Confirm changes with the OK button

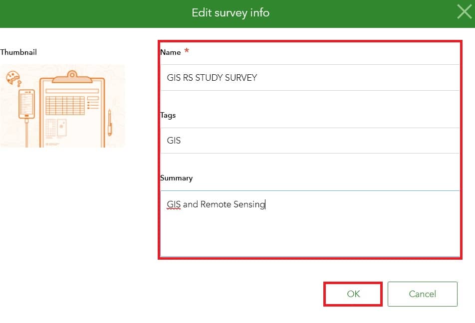pyautogui.click(x=353, y=294)
